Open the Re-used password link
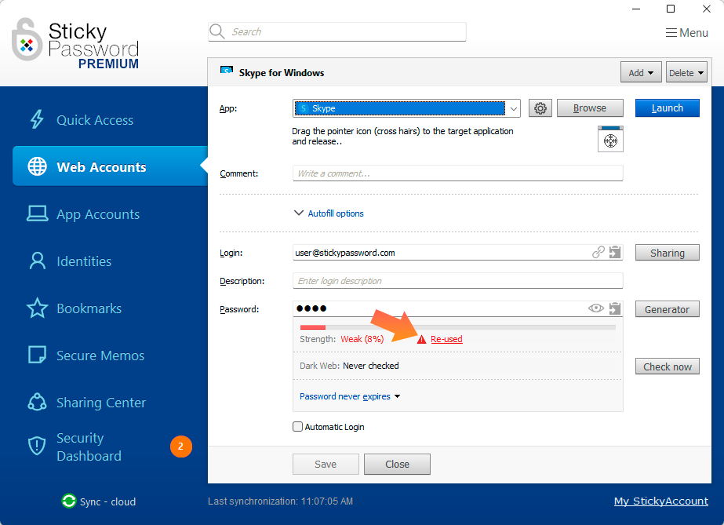Image resolution: width=724 pixels, height=525 pixels. pyautogui.click(x=446, y=339)
